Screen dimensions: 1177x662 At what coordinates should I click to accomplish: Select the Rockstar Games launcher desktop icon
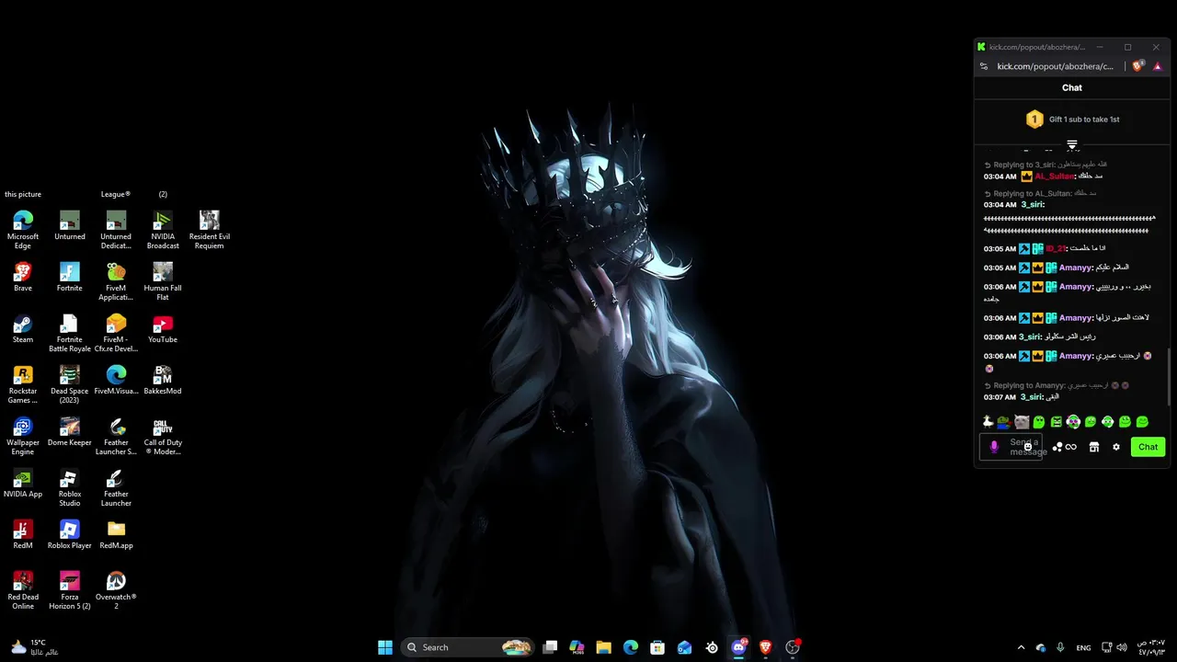23,384
